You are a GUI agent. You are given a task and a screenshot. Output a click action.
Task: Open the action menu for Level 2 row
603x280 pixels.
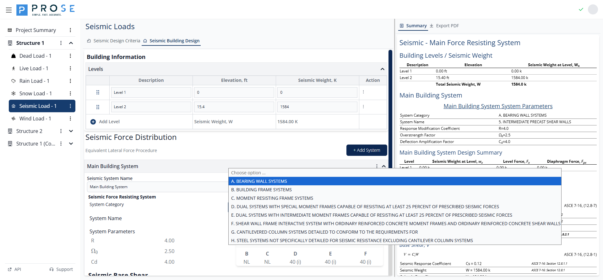pos(363,107)
